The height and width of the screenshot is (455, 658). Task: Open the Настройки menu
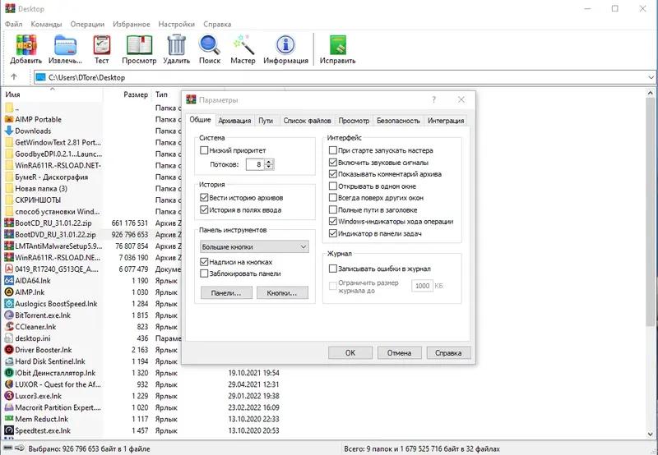(x=176, y=24)
